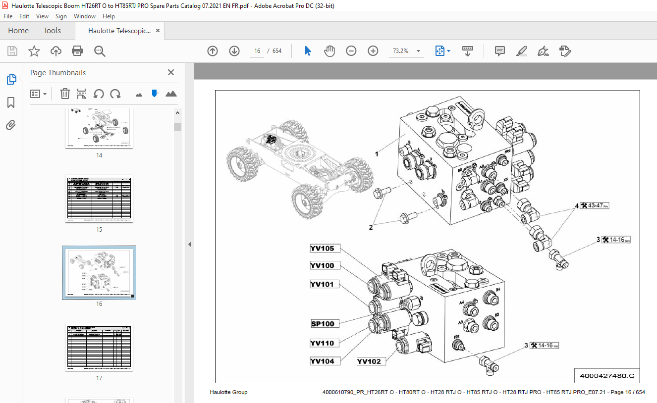This screenshot has width=657, height=403.
Task: Switch to the Tools tab
Action: click(x=52, y=31)
